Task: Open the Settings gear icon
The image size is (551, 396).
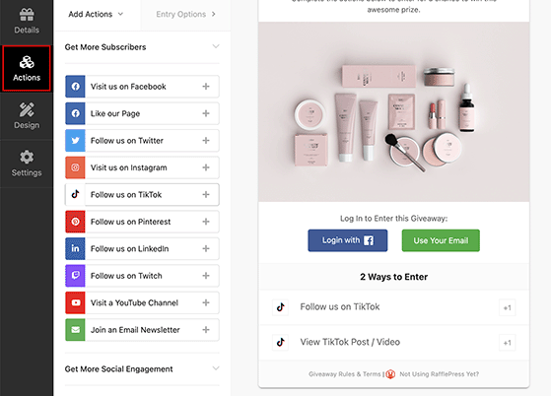Action: click(x=27, y=164)
